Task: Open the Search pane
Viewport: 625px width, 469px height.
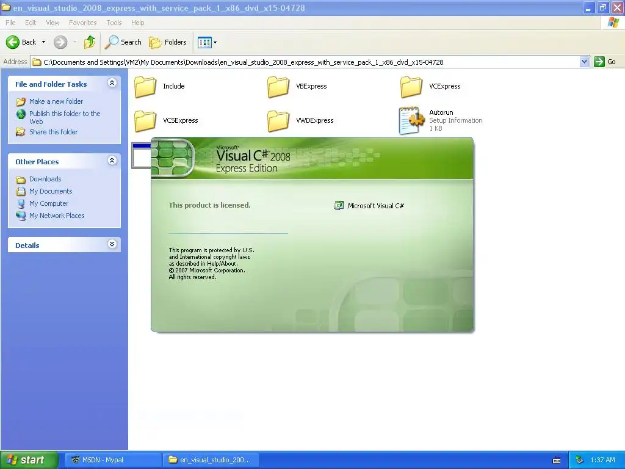Action: tap(123, 42)
